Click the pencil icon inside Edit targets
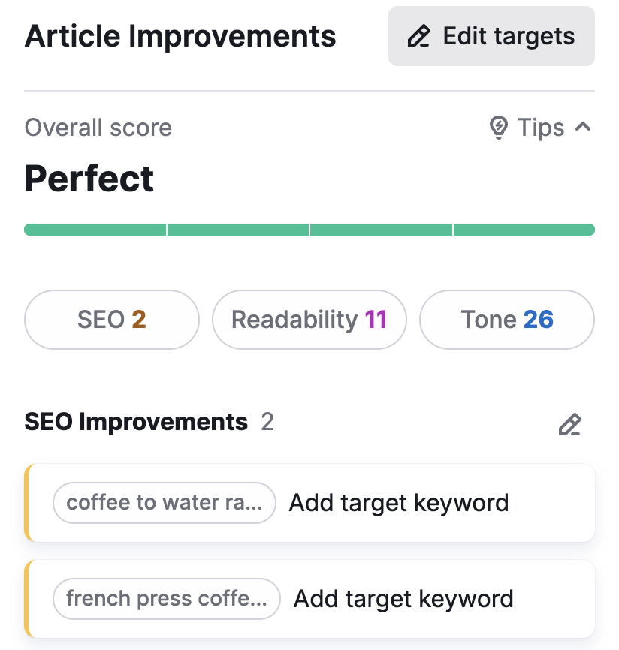The height and width of the screenshot is (650, 619). 418,36
